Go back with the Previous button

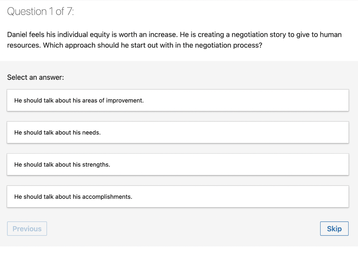tap(27, 229)
